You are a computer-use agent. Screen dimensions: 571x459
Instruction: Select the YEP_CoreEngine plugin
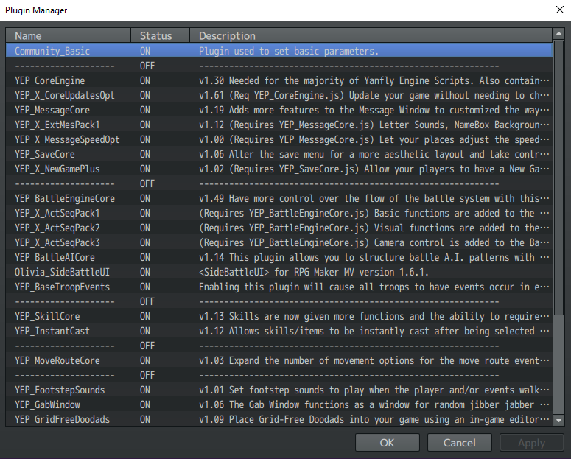pyautogui.click(x=279, y=80)
